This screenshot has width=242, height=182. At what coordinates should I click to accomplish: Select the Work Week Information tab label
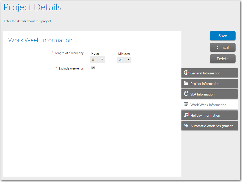coord(208,105)
